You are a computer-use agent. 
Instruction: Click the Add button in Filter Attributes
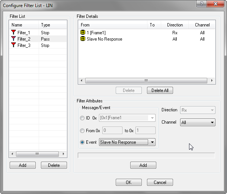[143, 165]
